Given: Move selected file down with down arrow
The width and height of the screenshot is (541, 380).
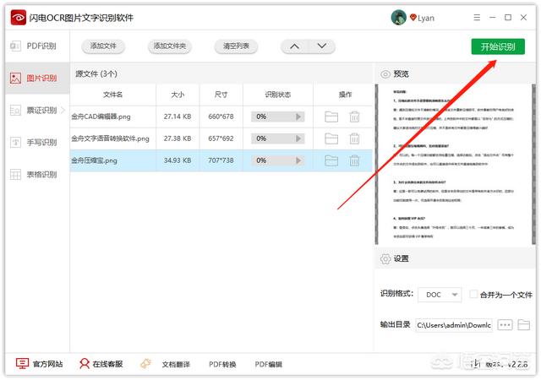Looking at the screenshot, I should (321, 46).
